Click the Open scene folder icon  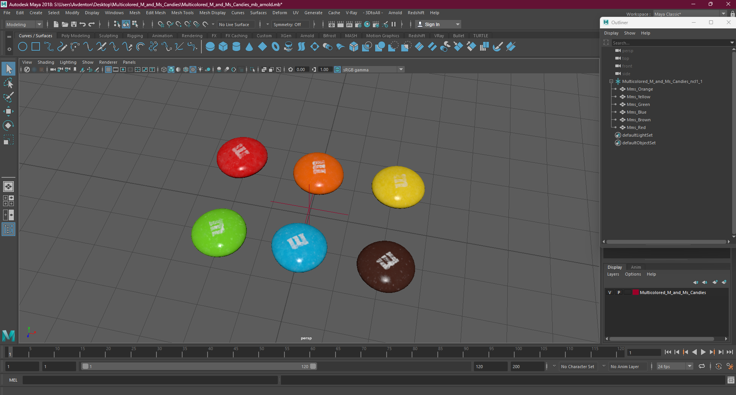click(65, 24)
